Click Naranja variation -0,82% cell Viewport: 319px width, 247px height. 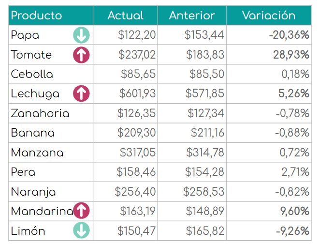(x=269, y=192)
